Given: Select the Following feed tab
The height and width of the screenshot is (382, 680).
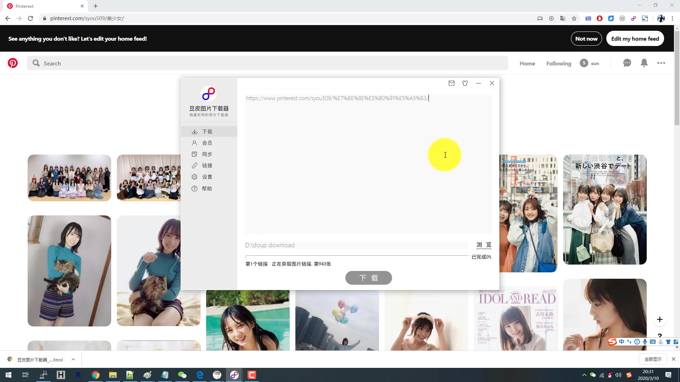Looking at the screenshot, I should [x=559, y=63].
